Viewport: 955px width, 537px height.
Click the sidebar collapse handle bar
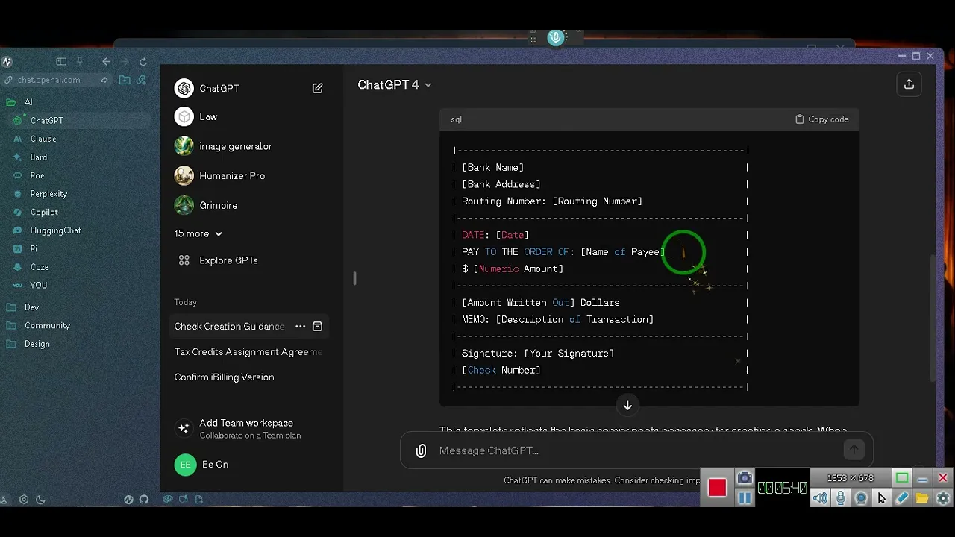point(354,278)
